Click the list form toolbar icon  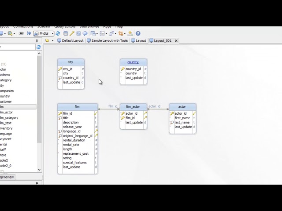(x=102, y=33)
